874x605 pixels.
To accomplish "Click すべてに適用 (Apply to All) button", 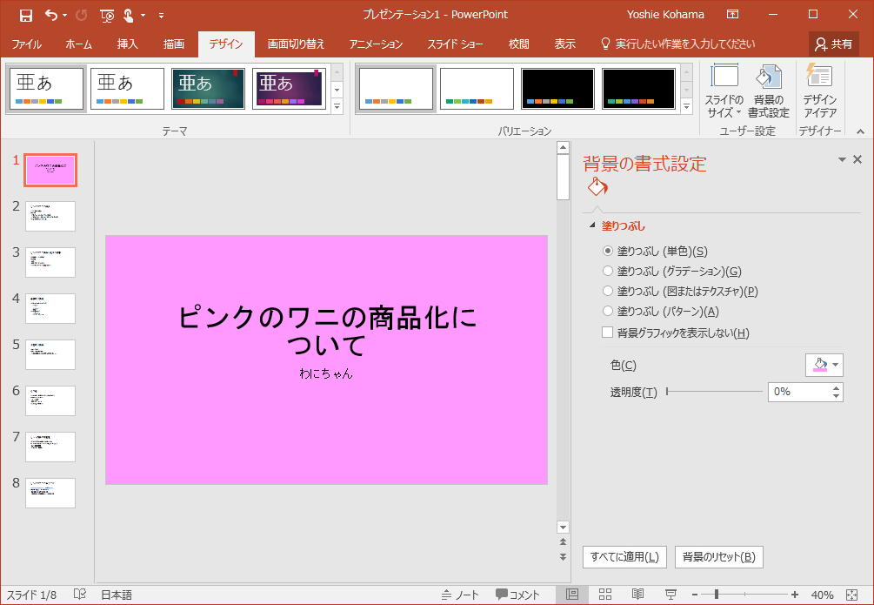I will 624,557.
